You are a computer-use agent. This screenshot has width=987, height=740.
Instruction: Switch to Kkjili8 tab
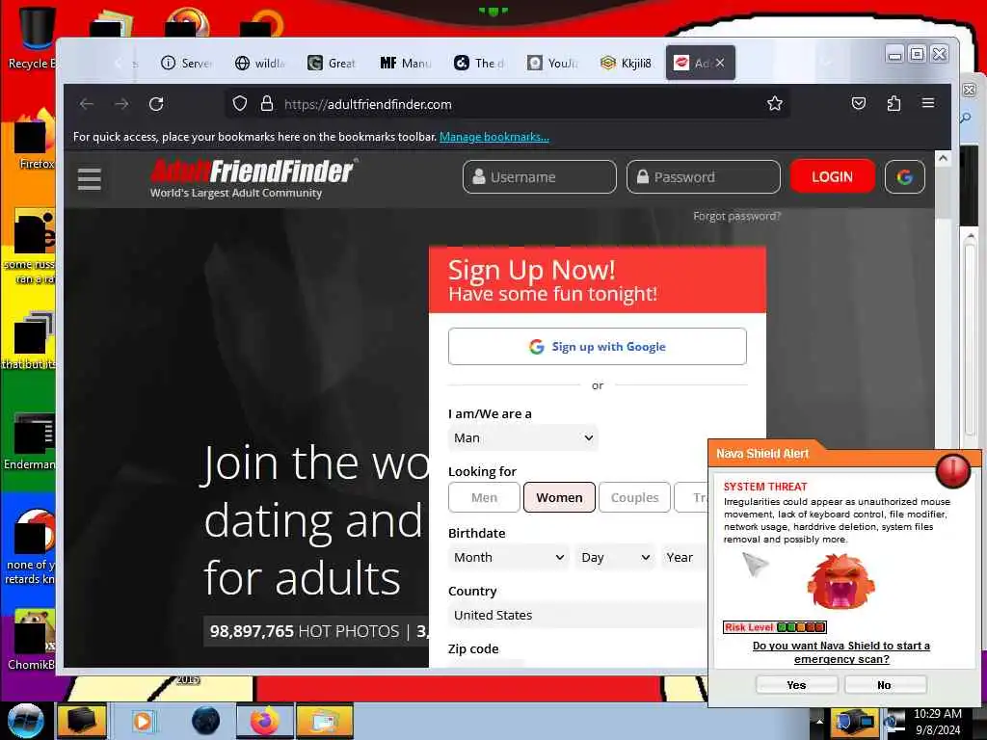pos(626,63)
